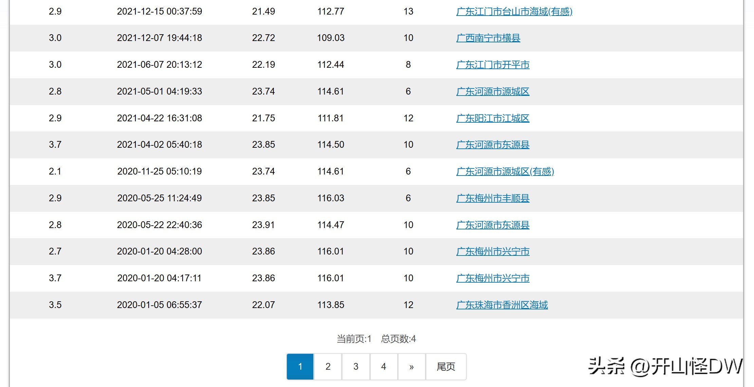754x387 pixels.
Task: Click the 当前页:1 总页数:4 page indicator text
Action: click(376, 339)
